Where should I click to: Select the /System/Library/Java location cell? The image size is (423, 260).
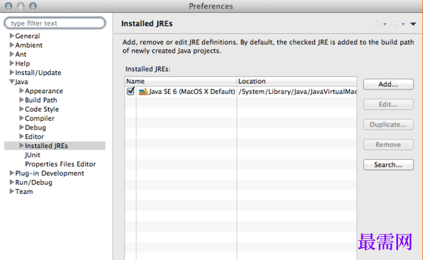(297, 92)
